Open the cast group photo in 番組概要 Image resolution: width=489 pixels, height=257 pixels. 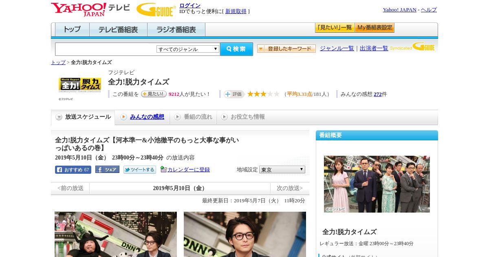(377, 184)
